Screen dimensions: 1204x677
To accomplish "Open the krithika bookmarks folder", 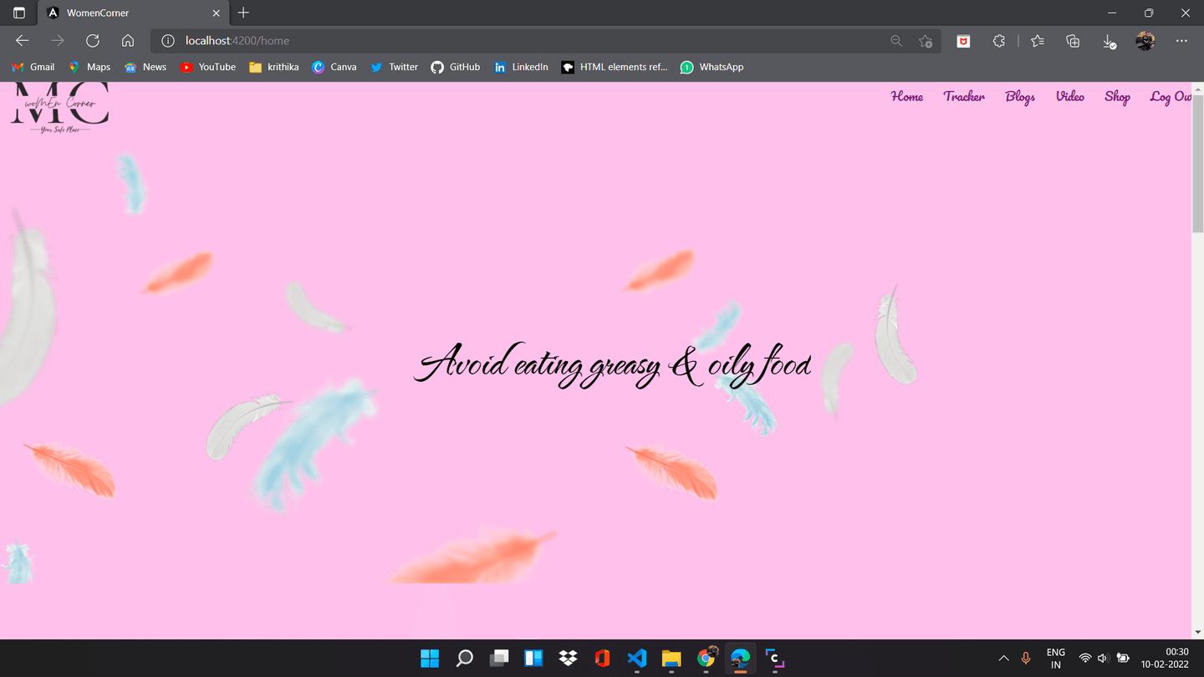I will [274, 67].
